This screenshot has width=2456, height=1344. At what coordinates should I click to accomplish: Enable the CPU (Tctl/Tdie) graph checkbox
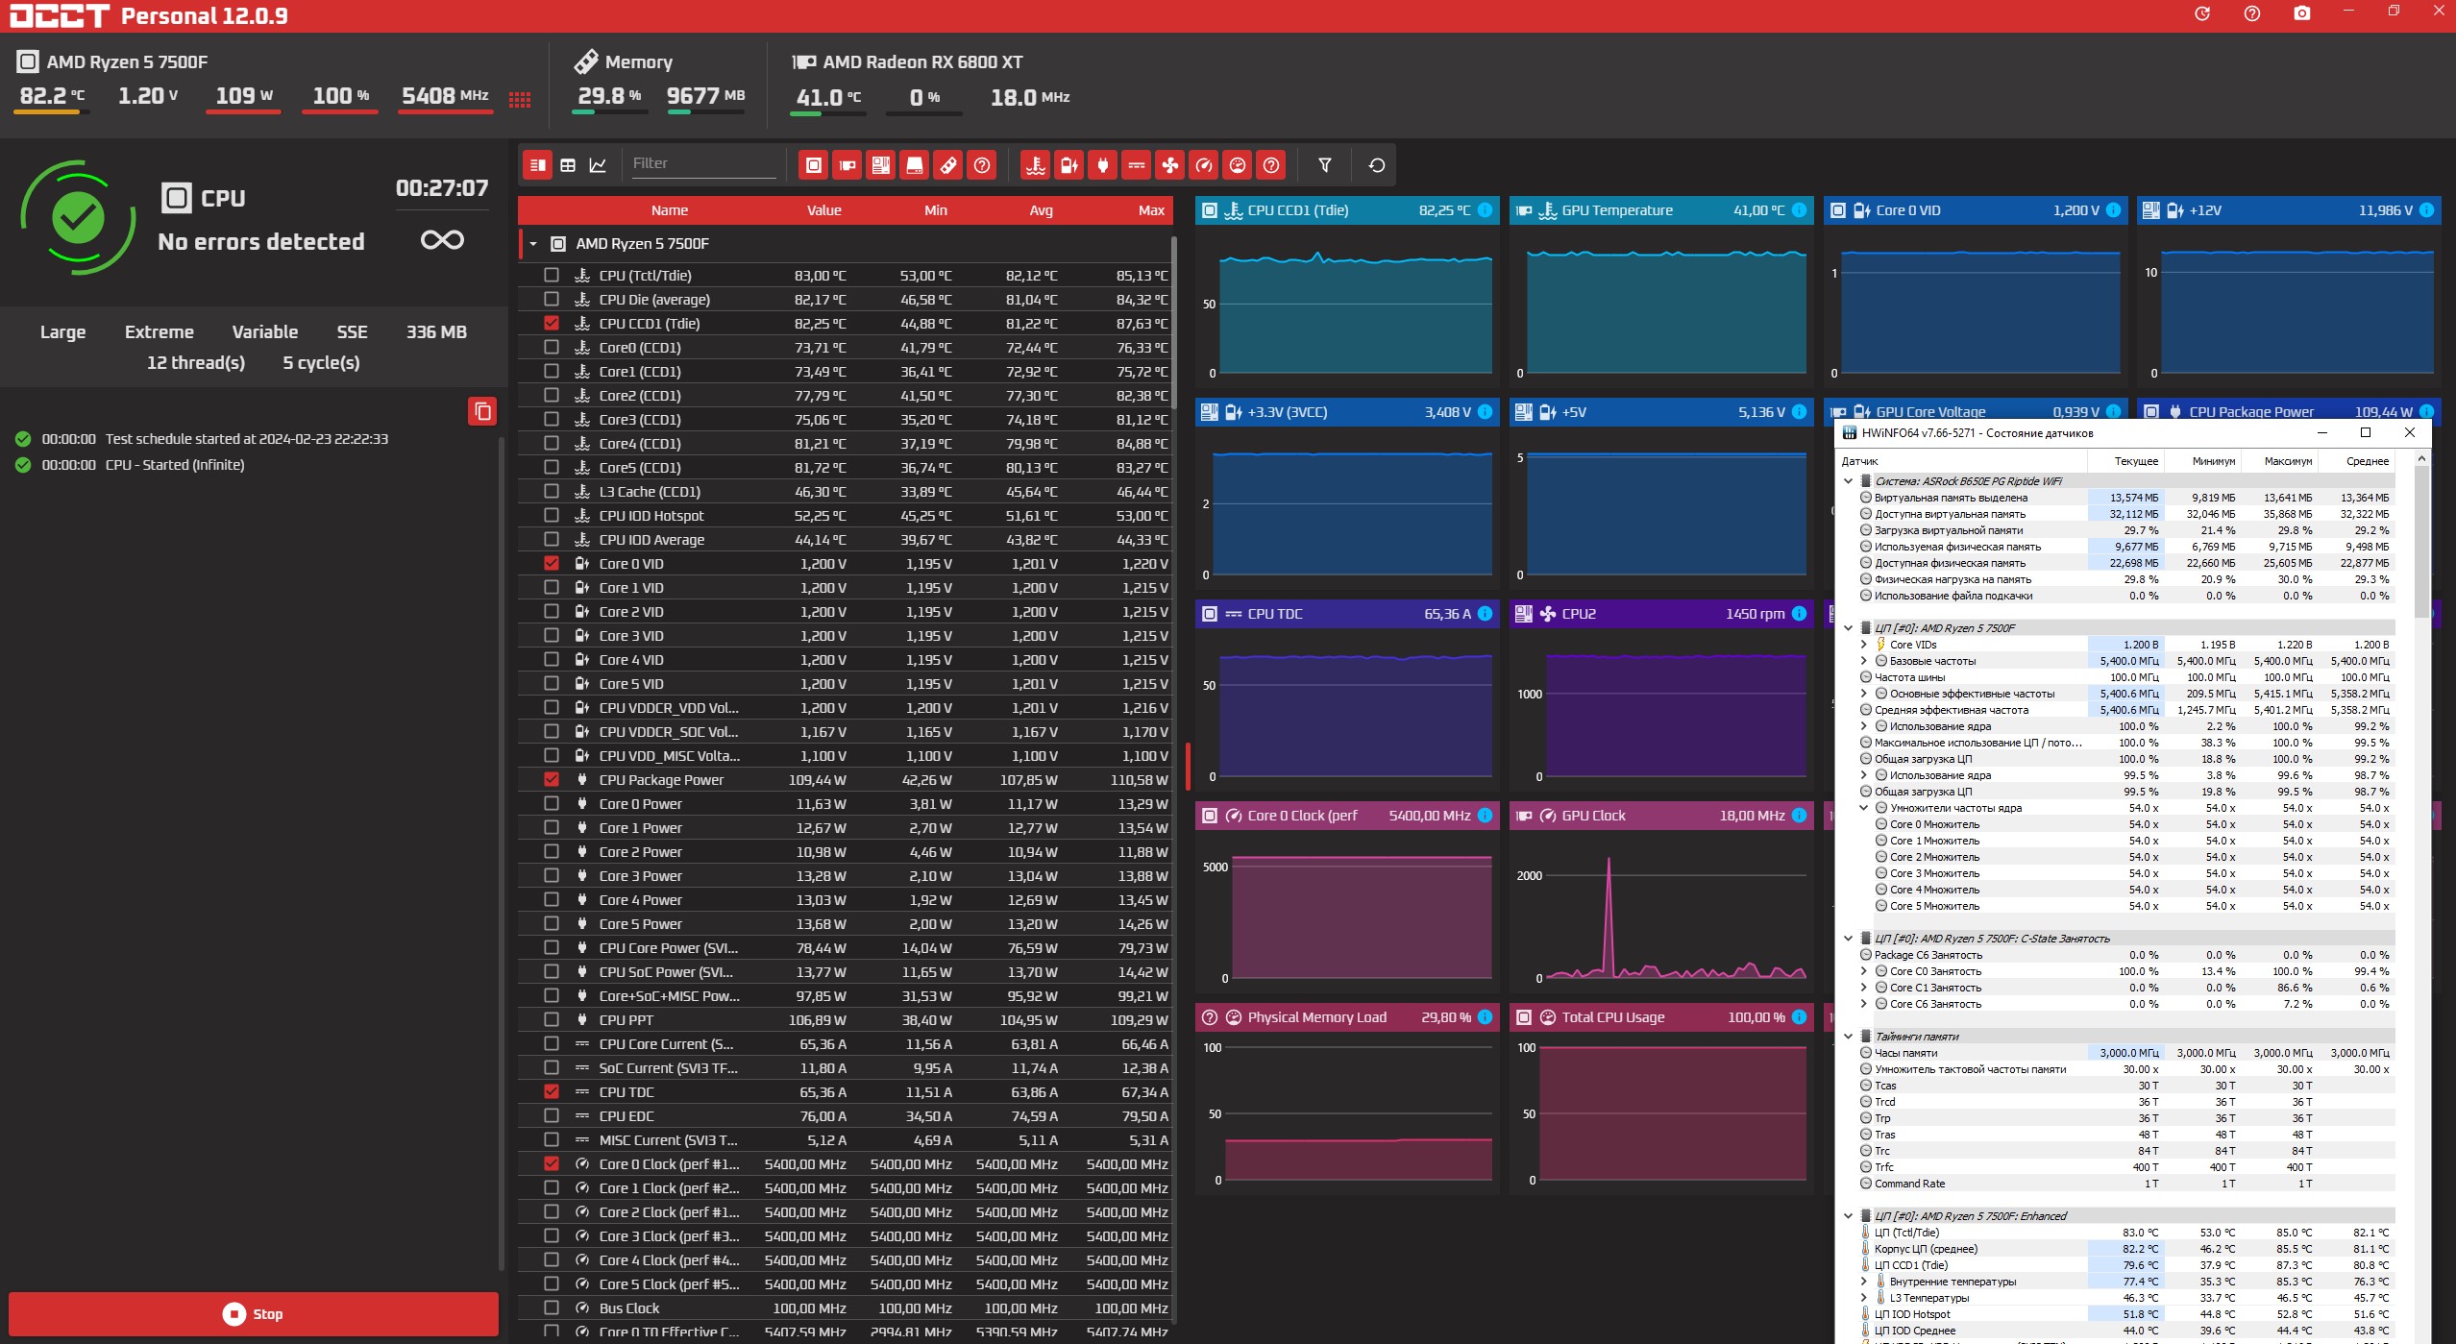tap(552, 275)
